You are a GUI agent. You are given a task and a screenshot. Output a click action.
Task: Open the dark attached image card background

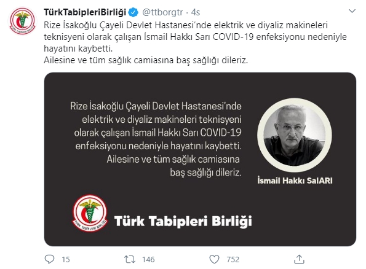(200, 159)
